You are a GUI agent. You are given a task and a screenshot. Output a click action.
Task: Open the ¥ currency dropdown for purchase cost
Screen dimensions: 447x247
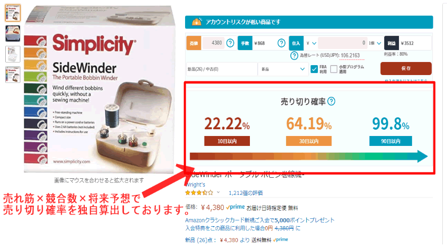[x=311, y=43]
